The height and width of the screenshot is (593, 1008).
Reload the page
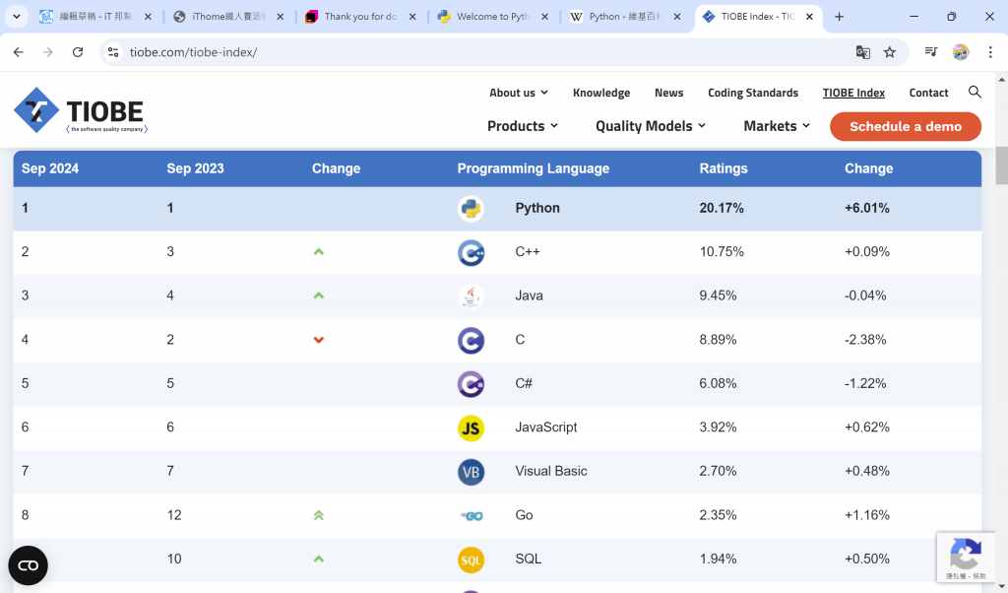click(78, 52)
